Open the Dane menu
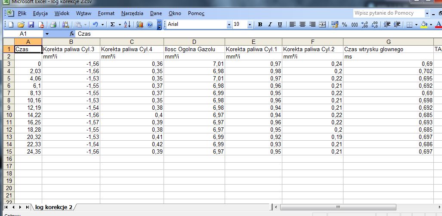Viewport: 442px width, 216px height. point(156,13)
